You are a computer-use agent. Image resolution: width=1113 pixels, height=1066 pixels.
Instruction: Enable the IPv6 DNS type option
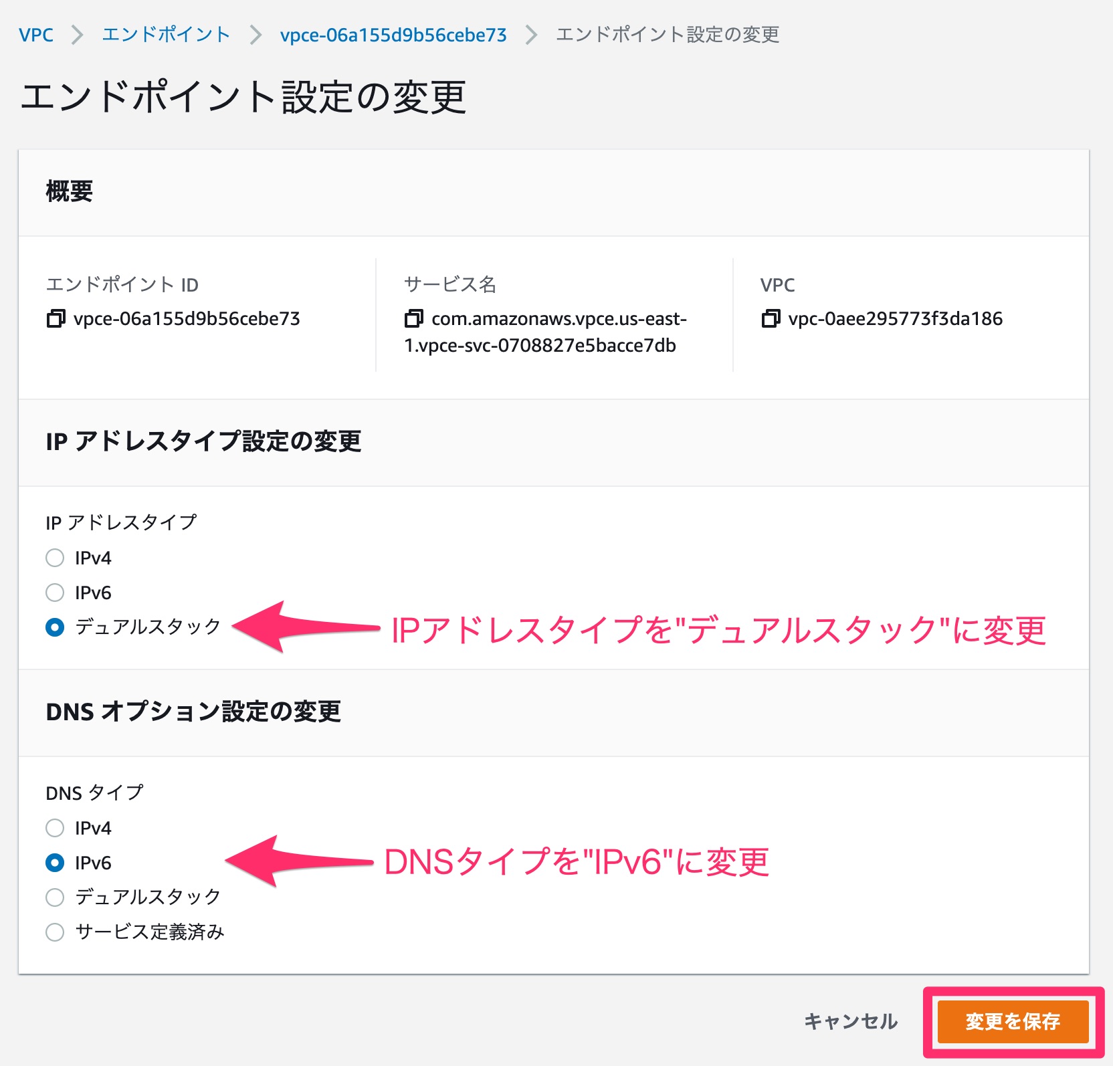tap(54, 863)
